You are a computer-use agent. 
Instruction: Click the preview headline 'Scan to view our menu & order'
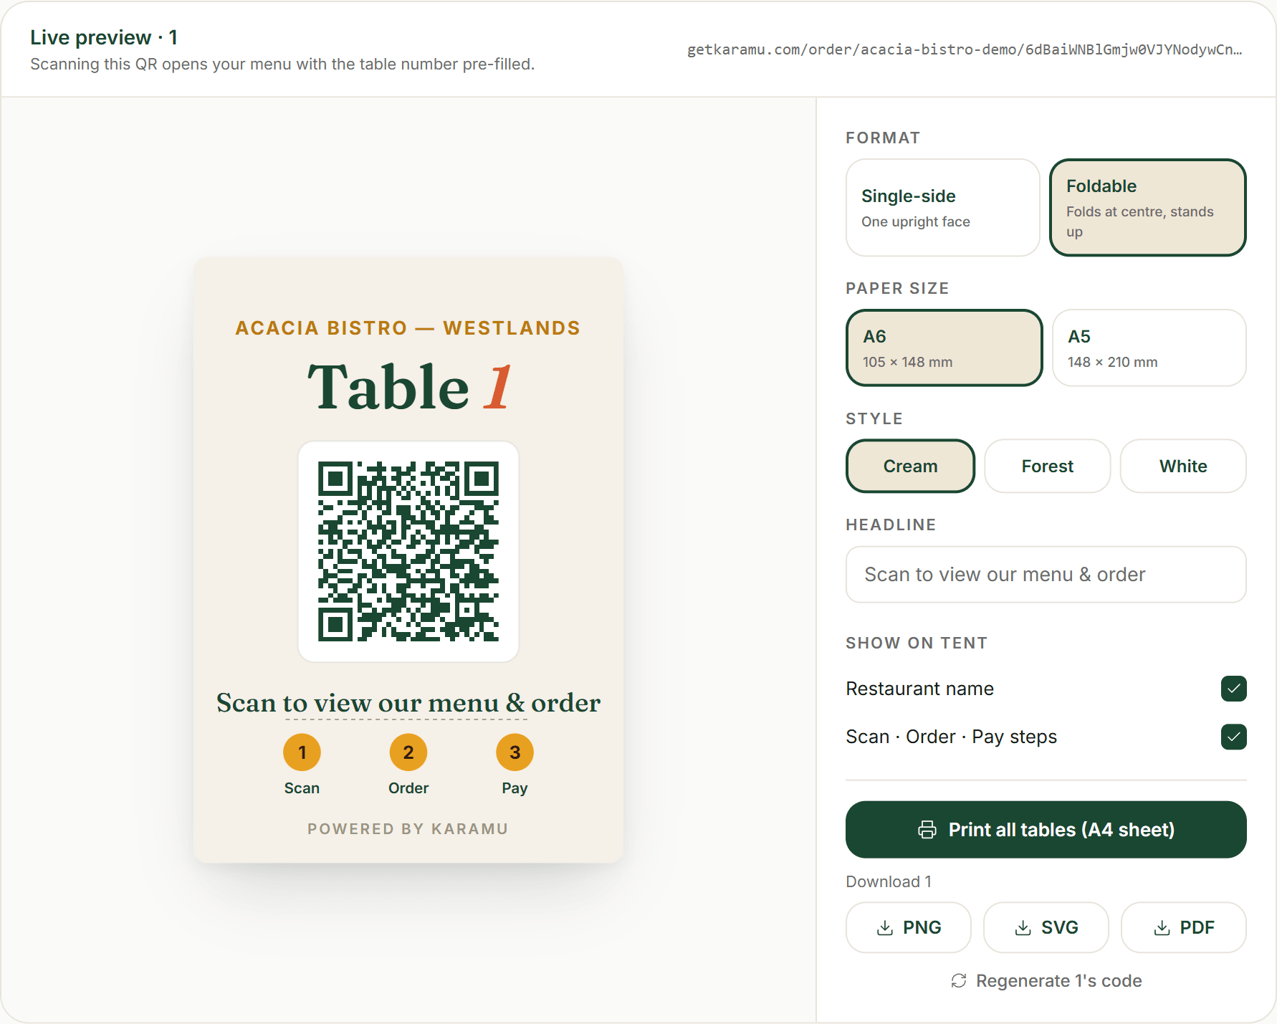coord(408,703)
